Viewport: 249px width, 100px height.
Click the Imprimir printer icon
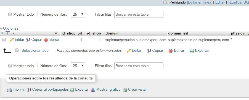(x=10, y=90)
